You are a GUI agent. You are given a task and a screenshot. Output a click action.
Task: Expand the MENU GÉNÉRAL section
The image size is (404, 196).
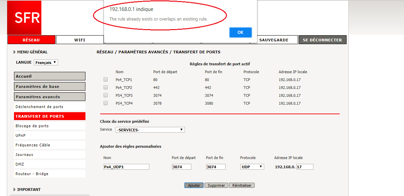(x=30, y=52)
